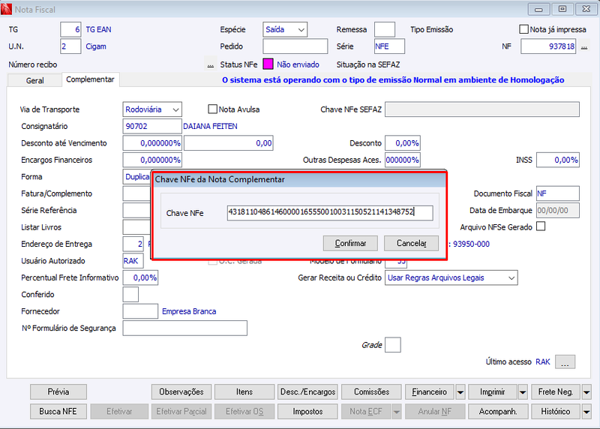This screenshot has width=600, height=429.
Task: Open Desc./Encargos button
Action: [x=307, y=392]
